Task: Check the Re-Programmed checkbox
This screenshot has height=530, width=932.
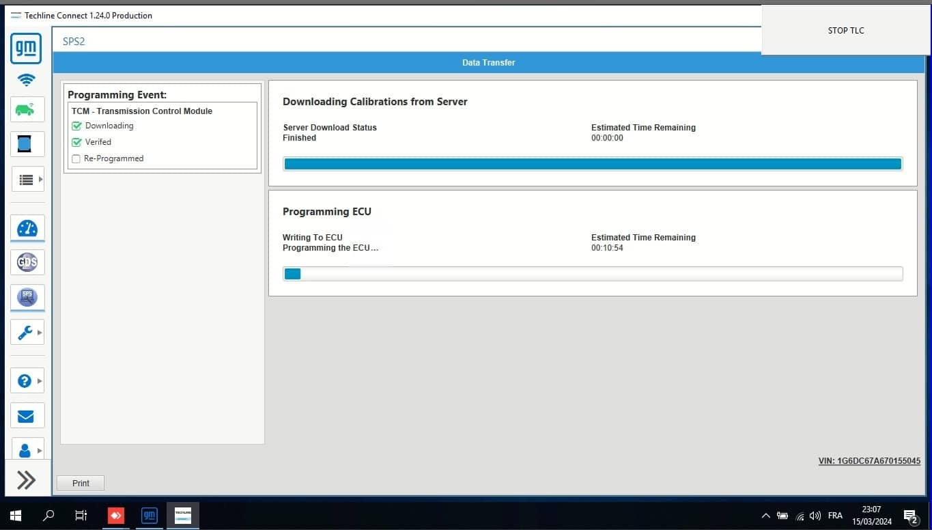Action: [76, 159]
